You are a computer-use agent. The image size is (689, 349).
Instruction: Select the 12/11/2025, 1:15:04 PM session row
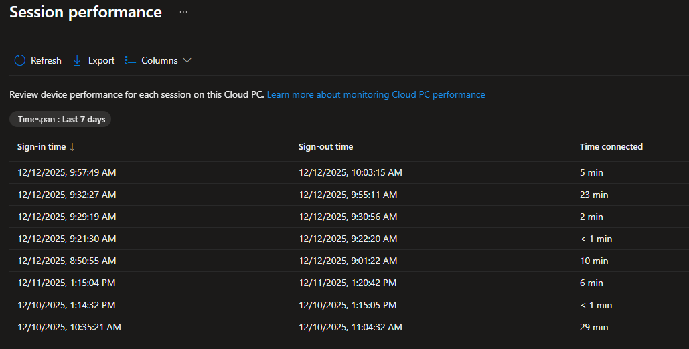[66, 283]
